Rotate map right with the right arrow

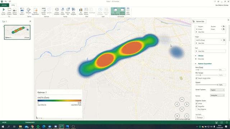tap(187, 104)
